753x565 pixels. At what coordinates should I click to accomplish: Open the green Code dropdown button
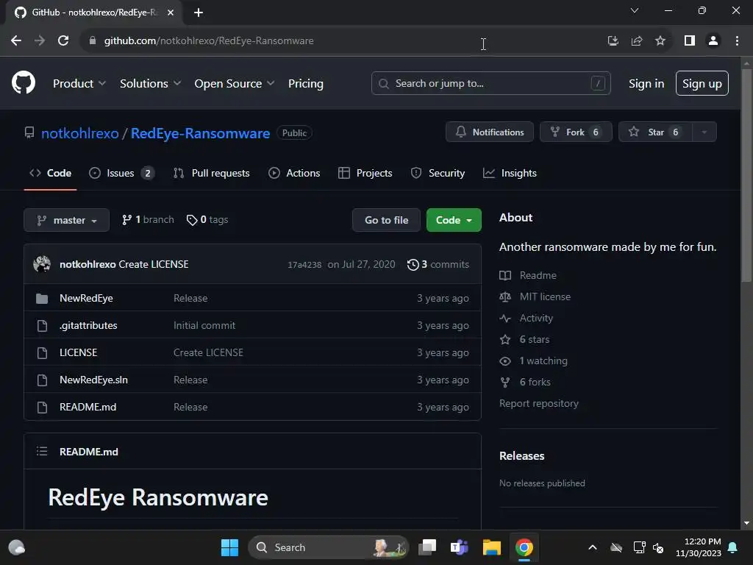click(454, 220)
